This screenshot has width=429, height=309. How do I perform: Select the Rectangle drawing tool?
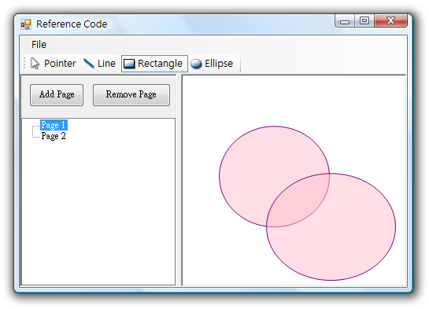[154, 64]
